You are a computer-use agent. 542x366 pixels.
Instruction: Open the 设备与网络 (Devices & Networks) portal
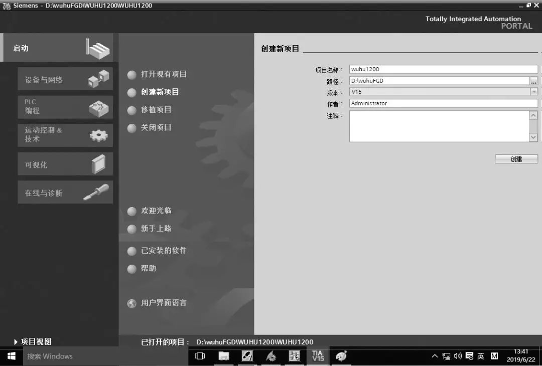pos(65,79)
